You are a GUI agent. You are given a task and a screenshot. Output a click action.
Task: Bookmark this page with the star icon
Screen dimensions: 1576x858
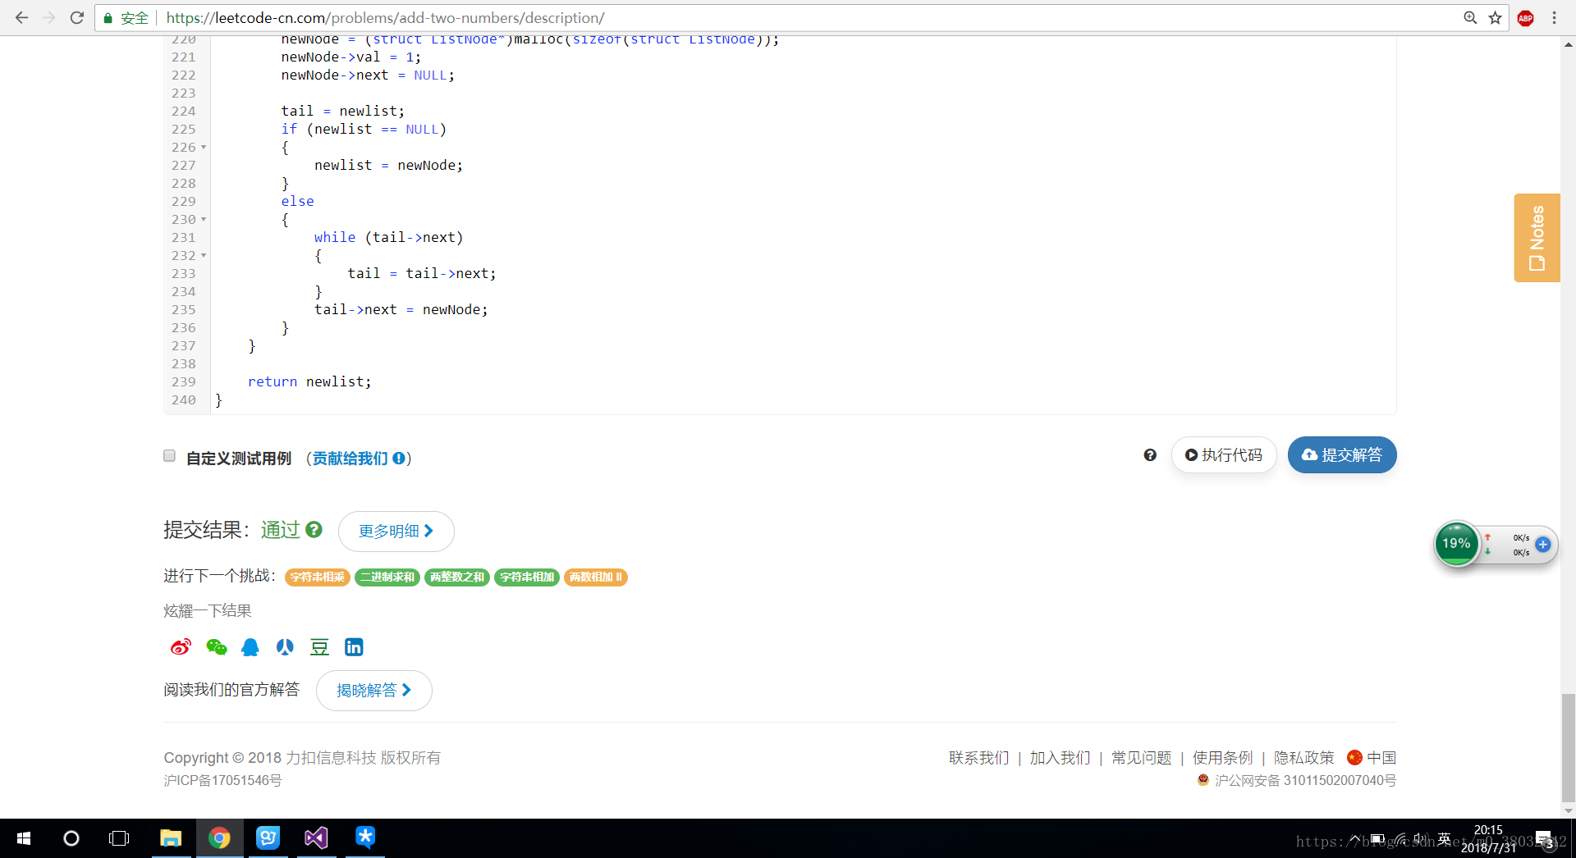[1496, 17]
